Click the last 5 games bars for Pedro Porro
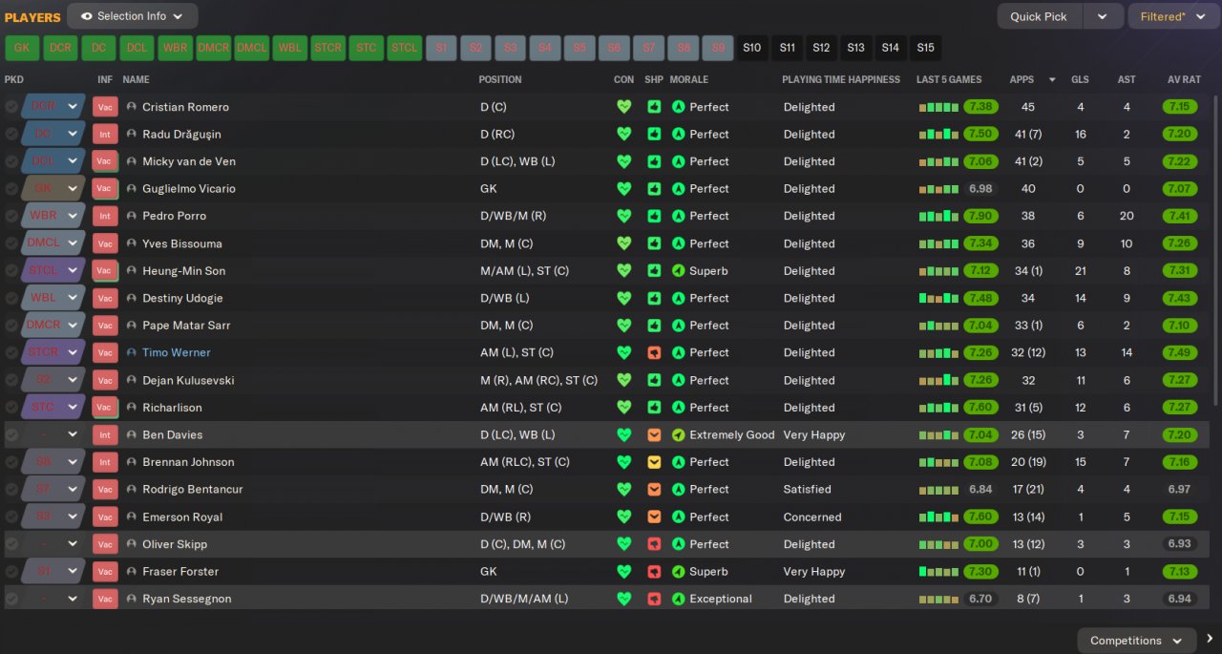Image resolution: width=1222 pixels, height=654 pixels. (938, 217)
